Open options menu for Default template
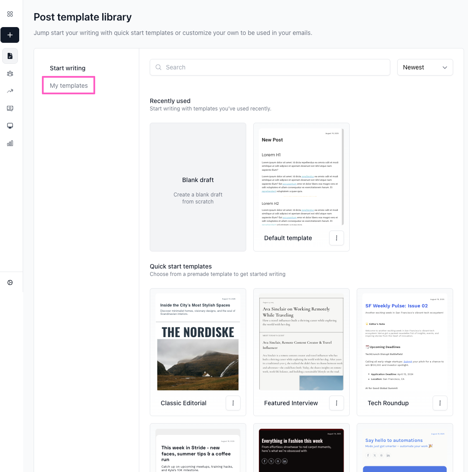 pyautogui.click(x=336, y=238)
